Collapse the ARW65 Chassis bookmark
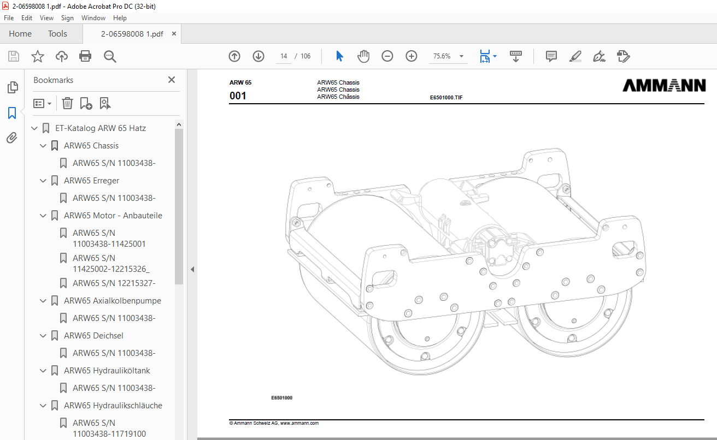This screenshot has width=717, height=440. click(43, 146)
